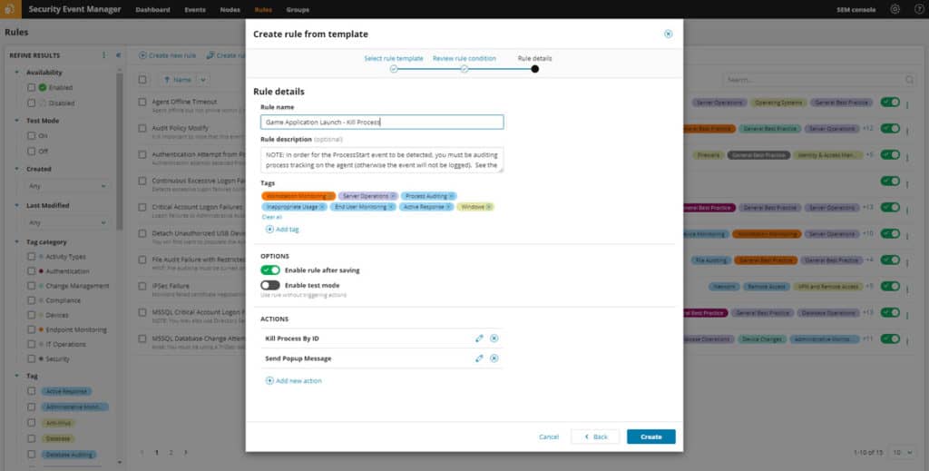Go to next page of rules
This screenshot has width=929, height=471.
coord(185,453)
